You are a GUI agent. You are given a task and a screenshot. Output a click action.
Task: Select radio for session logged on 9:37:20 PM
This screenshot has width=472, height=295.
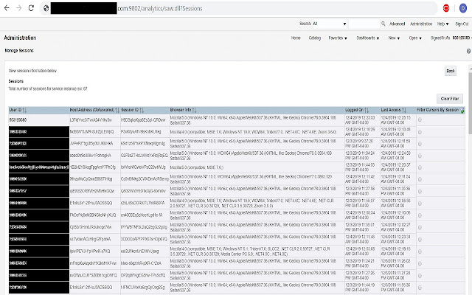click(x=420, y=144)
